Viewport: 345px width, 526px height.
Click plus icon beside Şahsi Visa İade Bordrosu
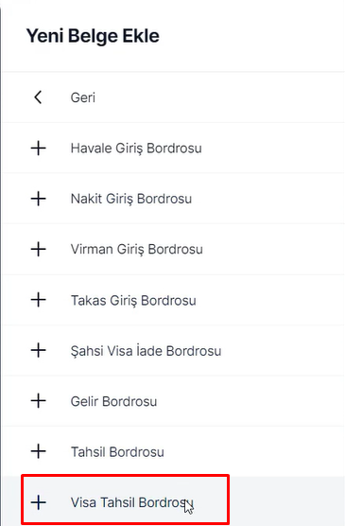(38, 351)
